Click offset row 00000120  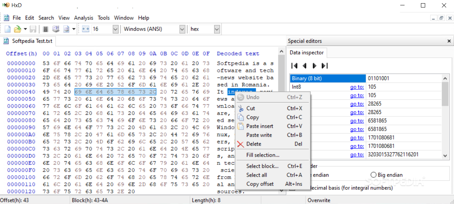point(21,191)
